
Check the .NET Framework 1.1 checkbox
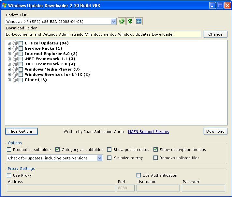pyautogui.click(x=21, y=59)
